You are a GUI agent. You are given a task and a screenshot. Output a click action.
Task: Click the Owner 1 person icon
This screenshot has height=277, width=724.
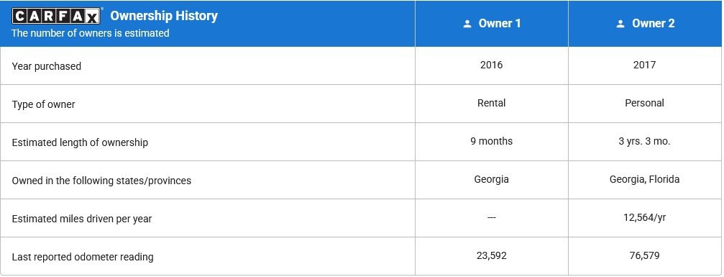pyautogui.click(x=467, y=24)
